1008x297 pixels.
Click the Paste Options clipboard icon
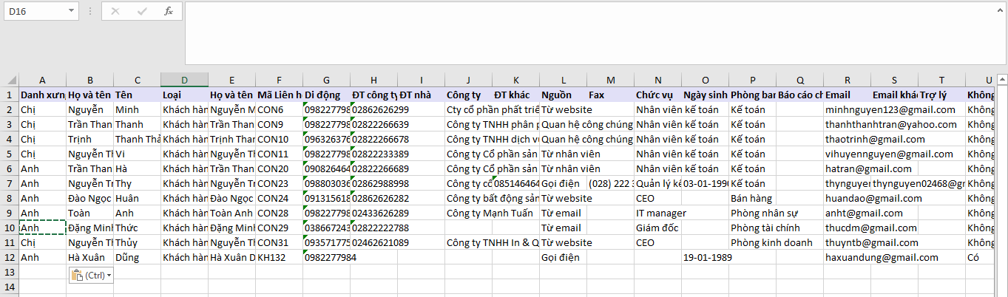pos(77,275)
